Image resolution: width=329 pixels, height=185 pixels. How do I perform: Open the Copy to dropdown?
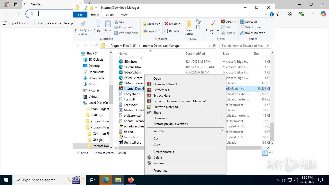(152, 31)
